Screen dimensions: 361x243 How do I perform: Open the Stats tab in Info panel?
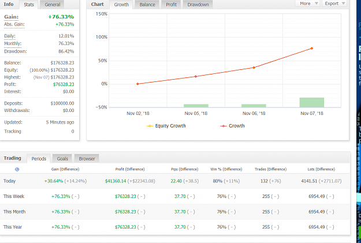tap(29, 5)
